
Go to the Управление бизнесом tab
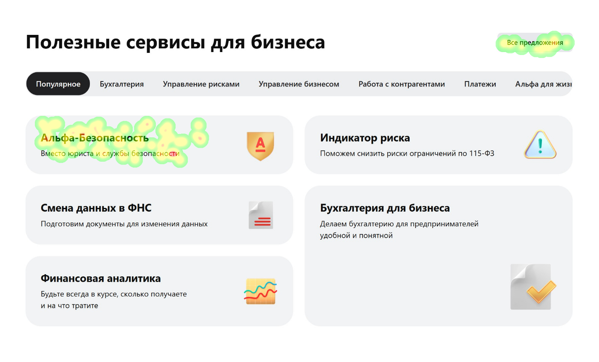pyautogui.click(x=299, y=84)
